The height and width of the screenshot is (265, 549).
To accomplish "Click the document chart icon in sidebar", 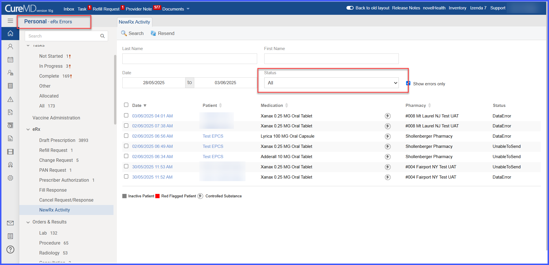I will point(10,138).
